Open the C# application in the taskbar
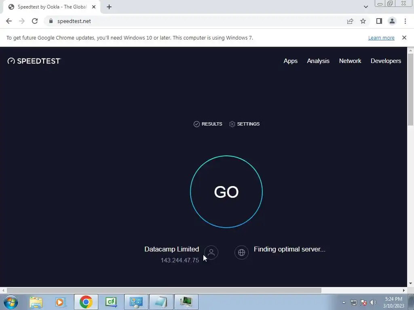414x310 pixels. pyautogui.click(x=111, y=302)
